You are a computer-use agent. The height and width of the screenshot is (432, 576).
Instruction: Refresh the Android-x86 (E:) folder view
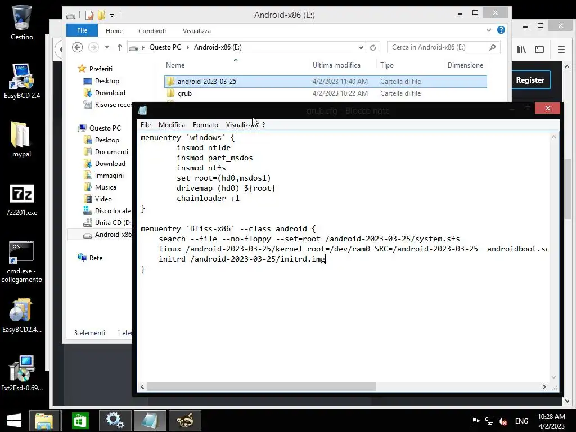coord(373,47)
